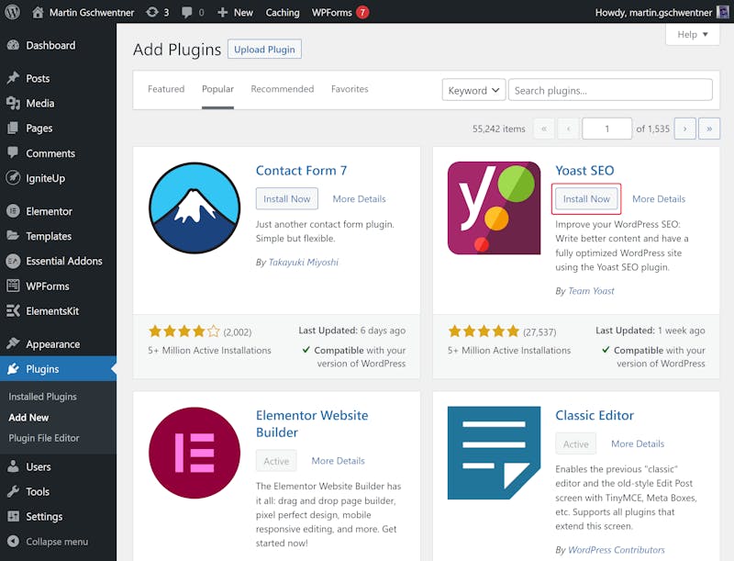
Task: Visit WordPress Contributors author link
Action: pos(617,550)
